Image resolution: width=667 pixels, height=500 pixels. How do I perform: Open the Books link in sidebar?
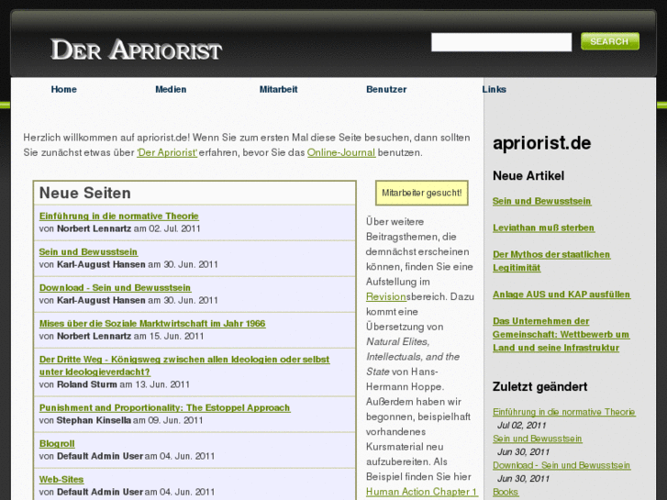pos(506,493)
